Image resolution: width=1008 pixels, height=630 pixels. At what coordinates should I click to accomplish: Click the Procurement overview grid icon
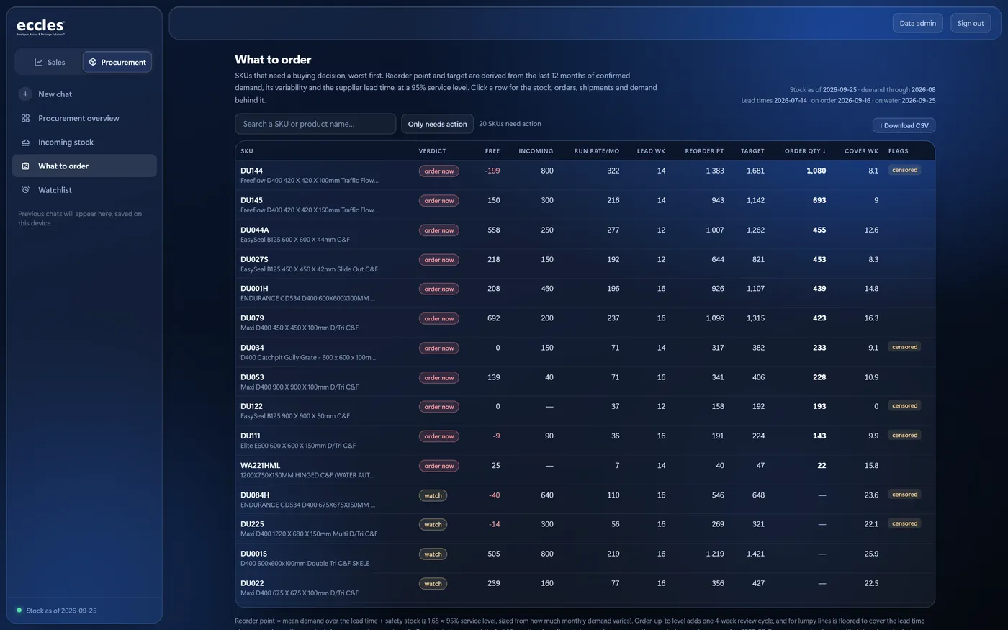pyautogui.click(x=25, y=118)
